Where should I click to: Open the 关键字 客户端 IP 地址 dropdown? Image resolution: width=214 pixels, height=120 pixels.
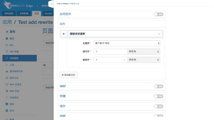pos(127,43)
